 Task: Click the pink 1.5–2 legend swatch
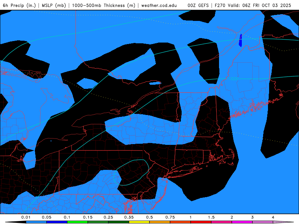(x=222, y=222)
